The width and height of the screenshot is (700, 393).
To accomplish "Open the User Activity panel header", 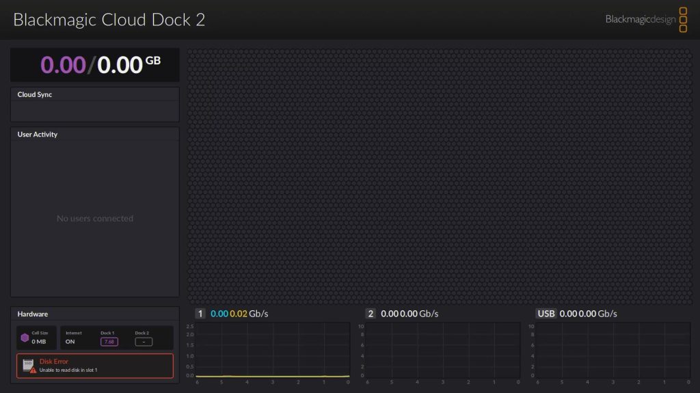I will pos(38,135).
